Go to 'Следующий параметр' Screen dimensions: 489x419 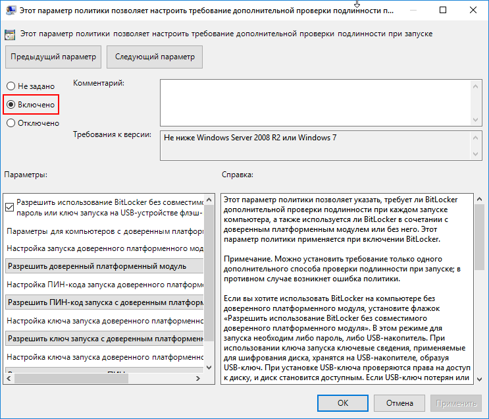coord(155,57)
